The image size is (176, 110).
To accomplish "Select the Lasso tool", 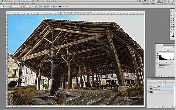I will click(x=171, y=13).
